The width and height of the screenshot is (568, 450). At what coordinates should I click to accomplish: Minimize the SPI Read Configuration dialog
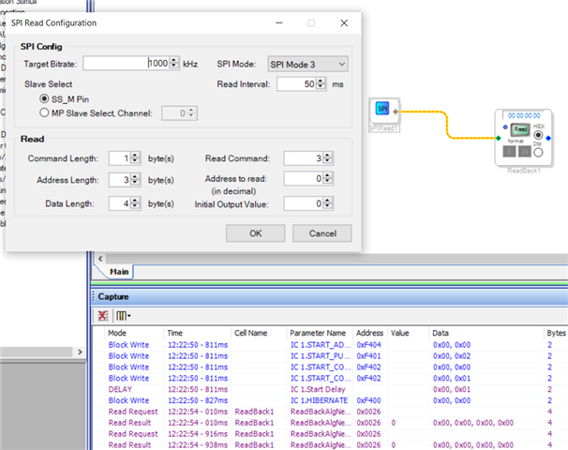click(279, 23)
